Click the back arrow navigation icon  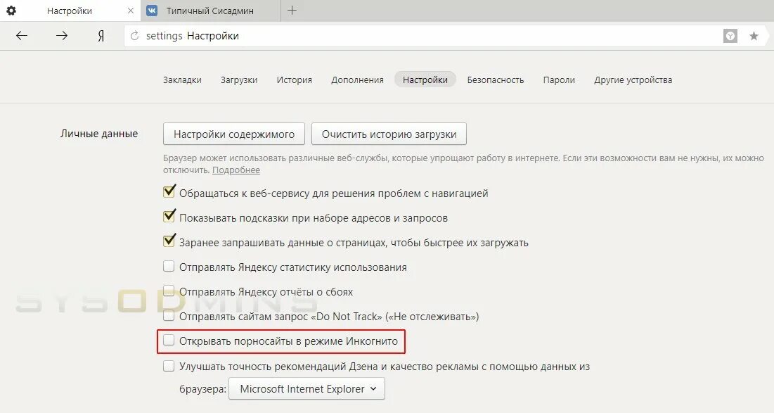click(22, 36)
